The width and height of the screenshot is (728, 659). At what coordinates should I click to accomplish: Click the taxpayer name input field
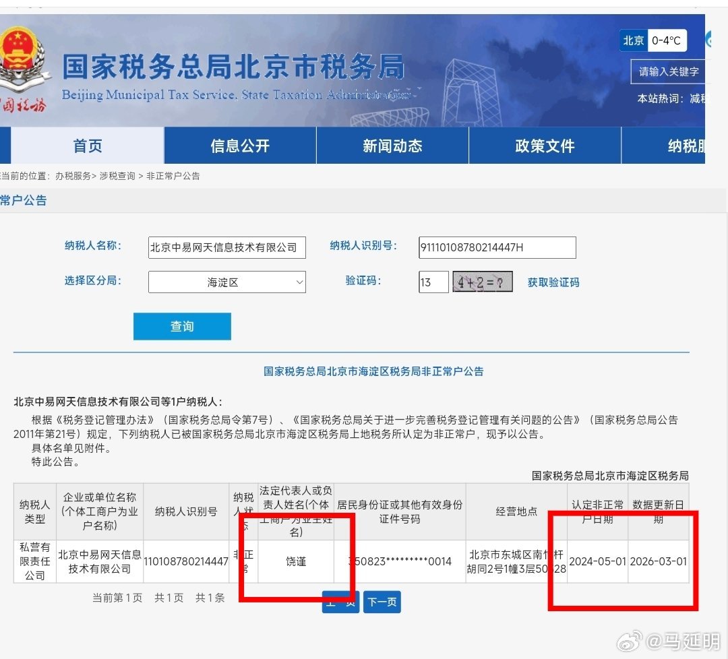[x=226, y=247]
